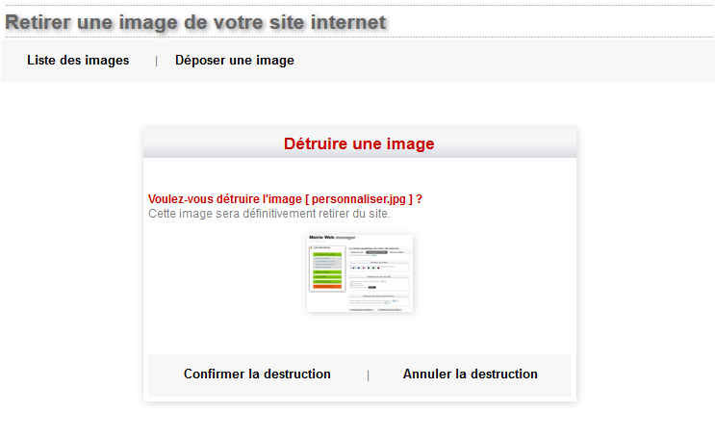The image size is (715, 439).
Task: Click Mairie Web manager title in preview
Action: point(331,238)
